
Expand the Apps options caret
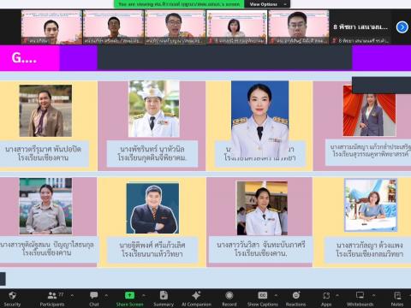[337, 295]
